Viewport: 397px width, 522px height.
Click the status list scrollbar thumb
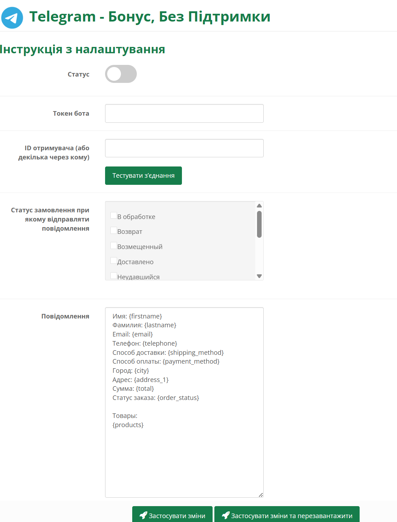(259, 224)
